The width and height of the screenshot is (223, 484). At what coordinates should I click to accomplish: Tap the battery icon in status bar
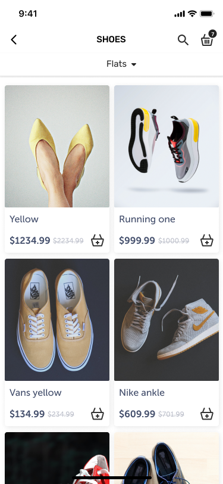(x=207, y=14)
